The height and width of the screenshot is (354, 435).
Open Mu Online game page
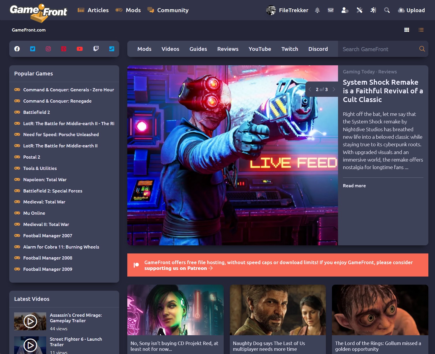click(x=34, y=213)
